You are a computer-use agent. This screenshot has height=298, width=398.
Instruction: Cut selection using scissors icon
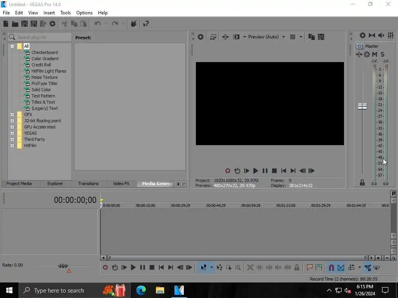coord(65,24)
